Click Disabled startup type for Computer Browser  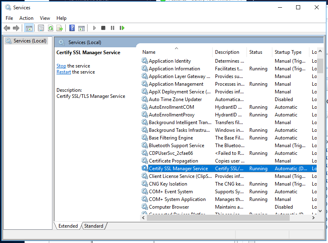(284, 207)
